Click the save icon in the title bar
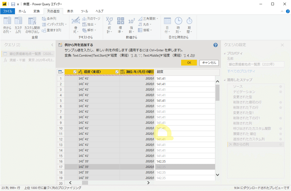Screen dimensions: 291x191 pyautogui.click(x=13, y=4)
